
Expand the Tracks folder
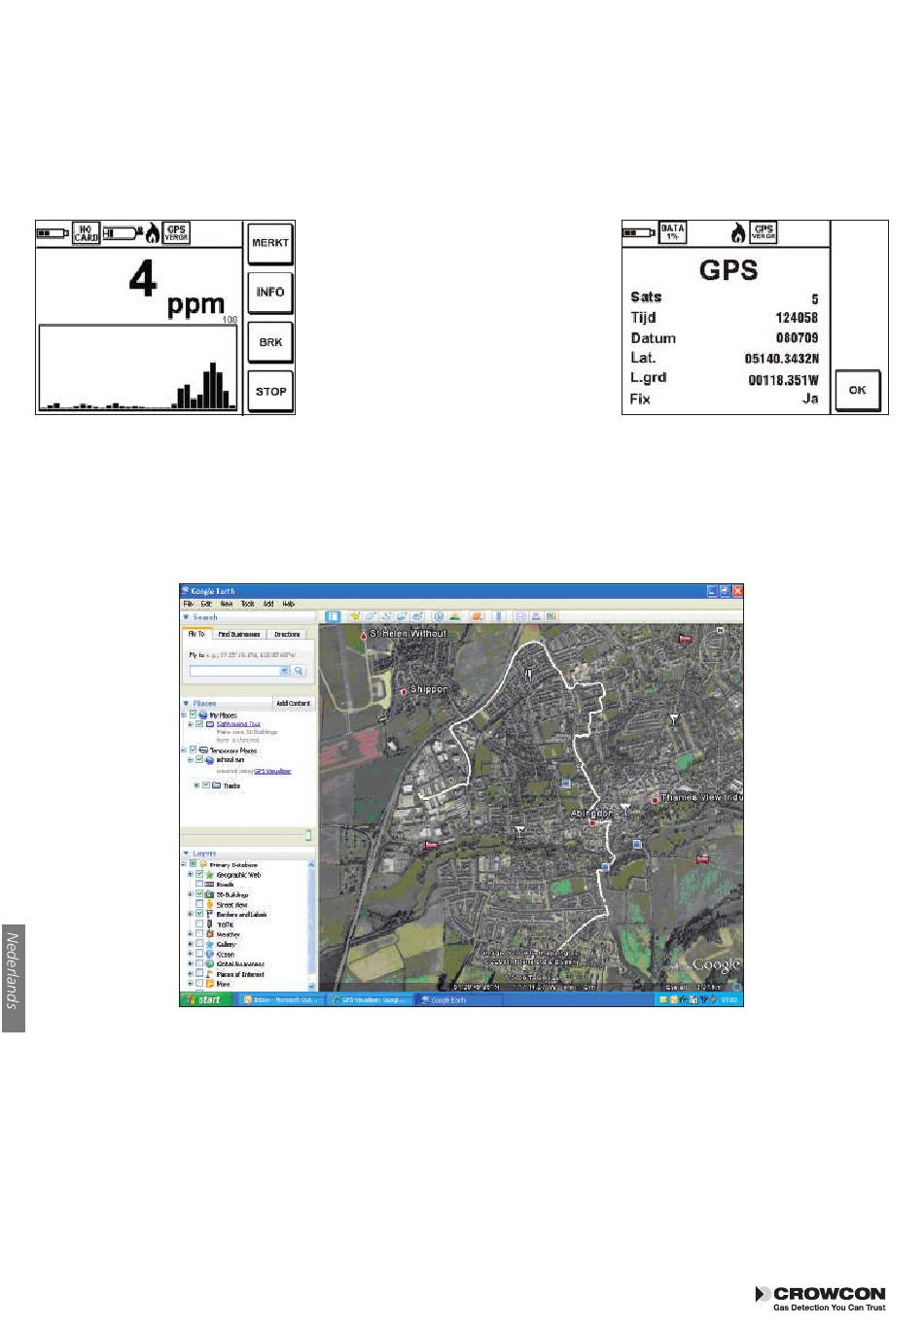[x=196, y=785]
